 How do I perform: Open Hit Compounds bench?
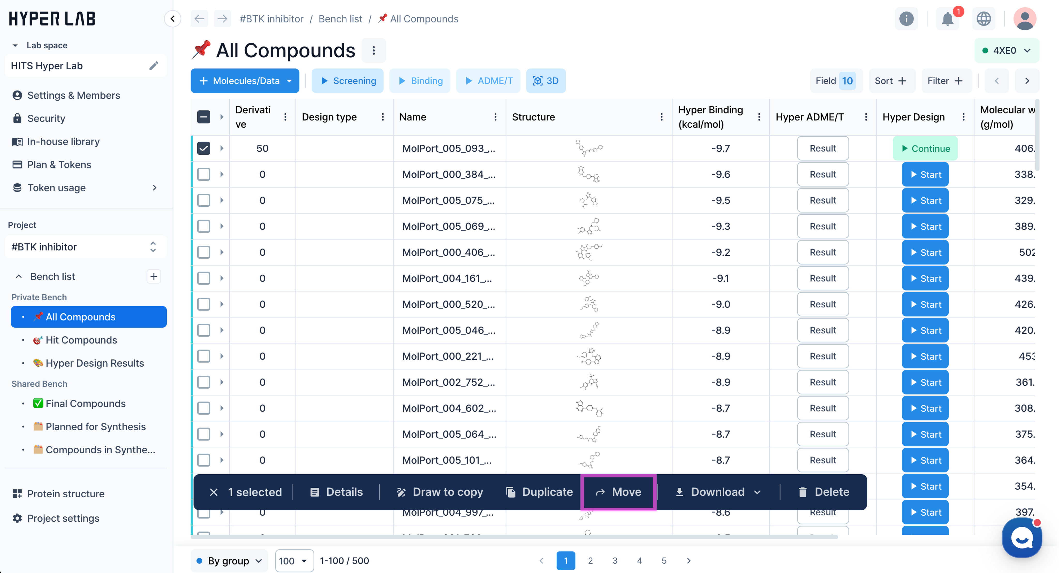(81, 340)
